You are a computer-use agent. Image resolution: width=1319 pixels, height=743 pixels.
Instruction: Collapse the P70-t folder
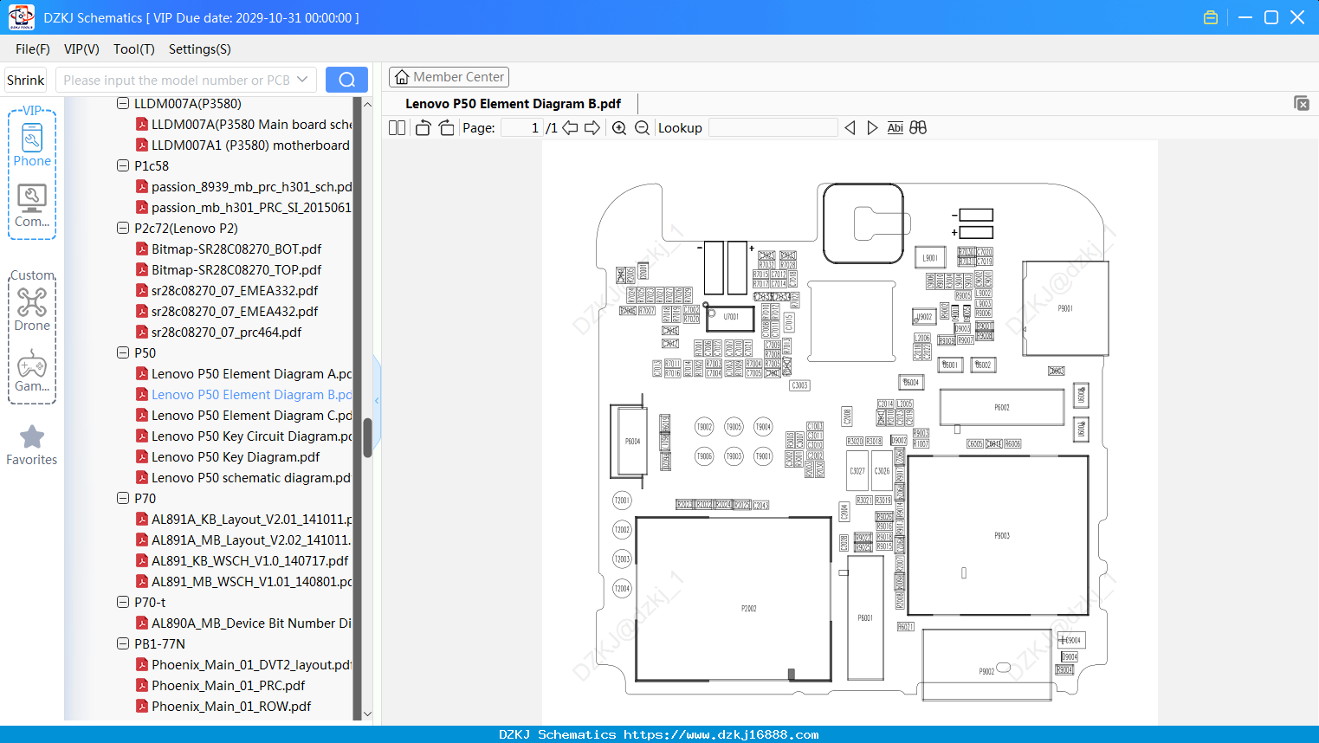123,603
